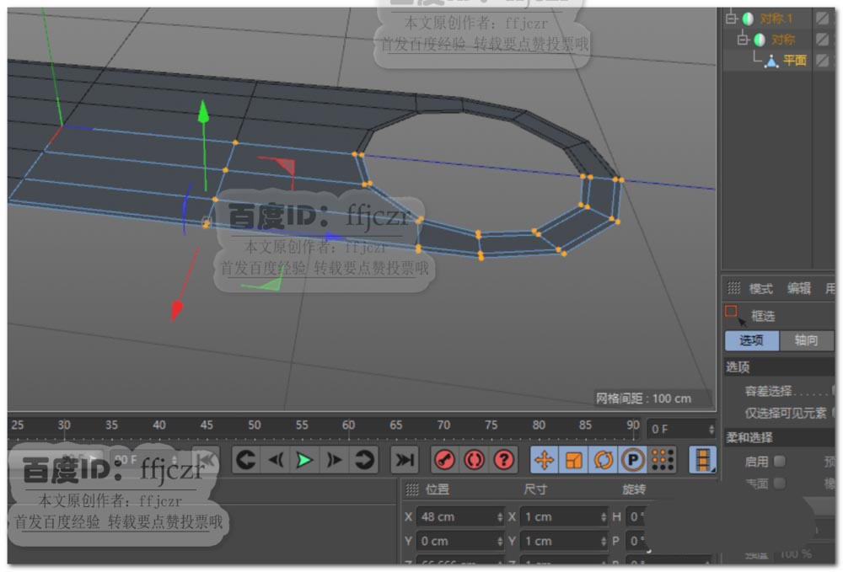The image size is (843, 572).
Task: Click timeline ruler at frame 90
Action: coord(633,425)
